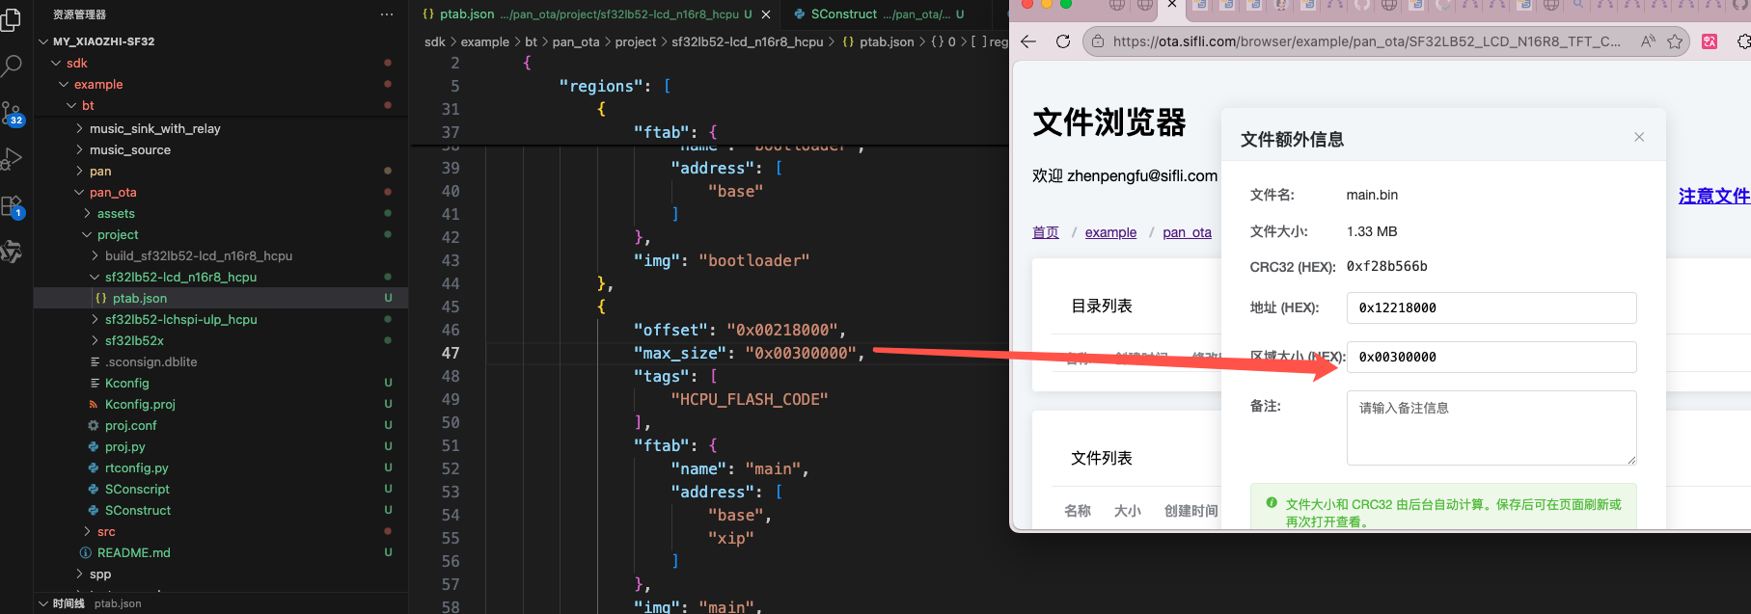
Task: Reload the browser page
Action: (x=1063, y=41)
